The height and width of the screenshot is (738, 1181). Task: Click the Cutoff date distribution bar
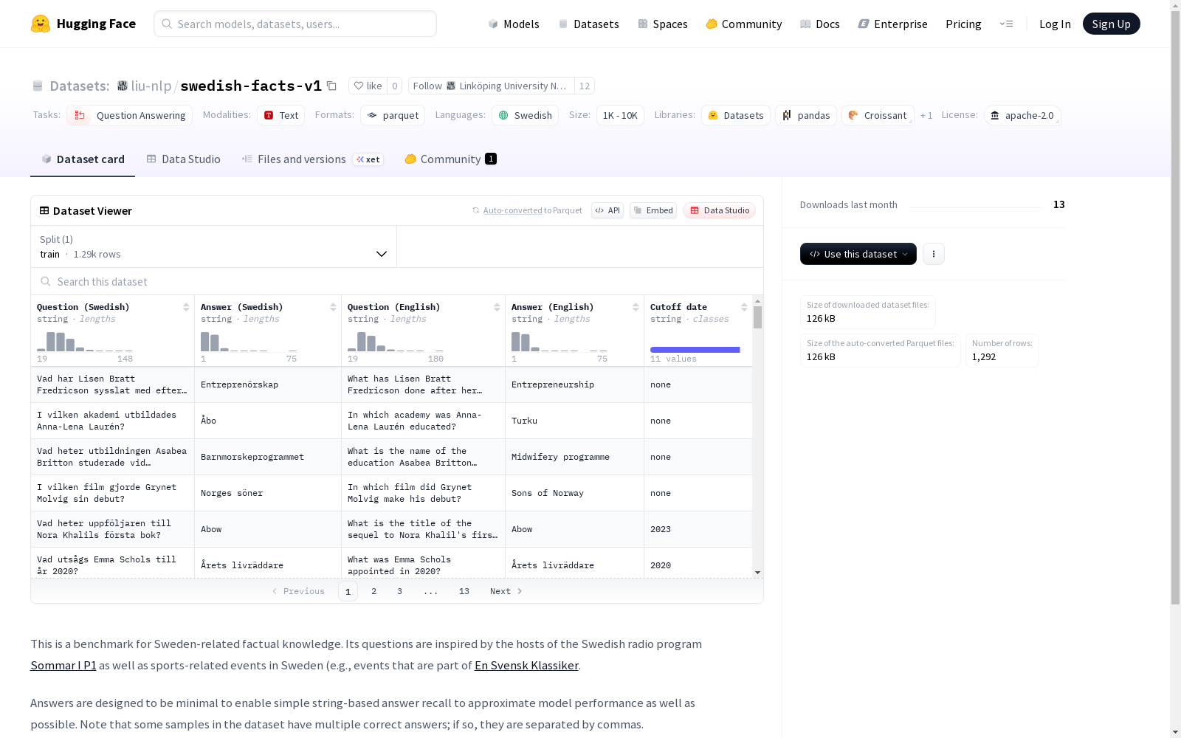click(x=695, y=350)
